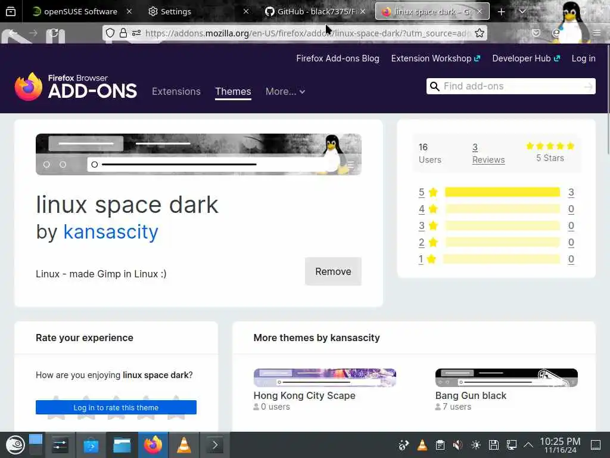Open VLC system tray icon
The height and width of the screenshot is (458, 610).
click(422, 445)
